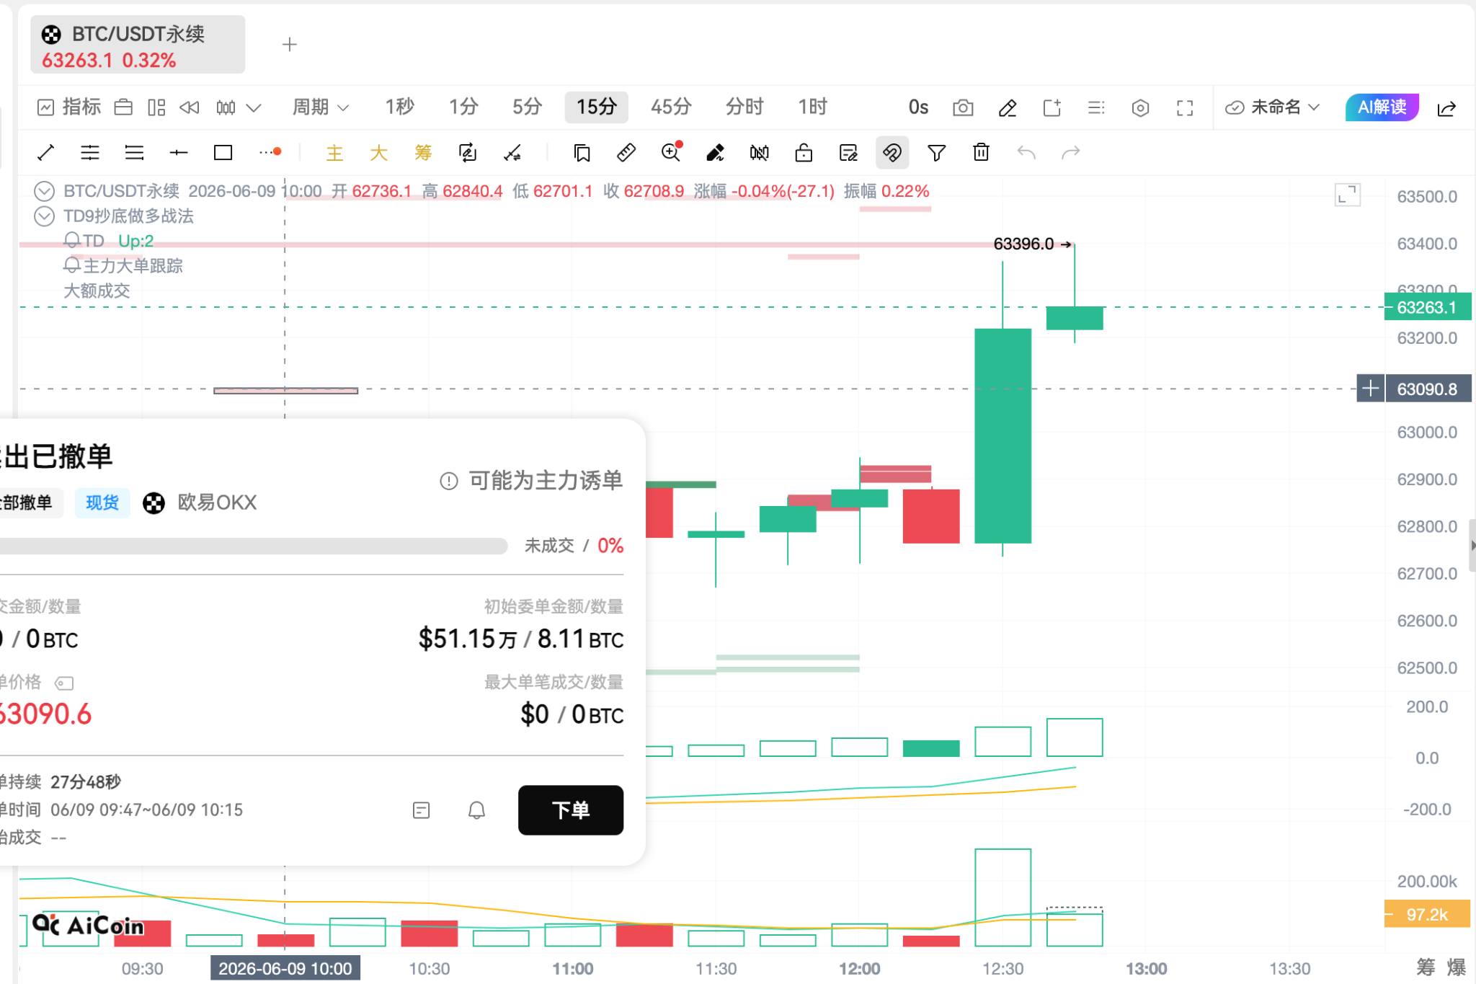Click the edit note icon

(x=848, y=153)
